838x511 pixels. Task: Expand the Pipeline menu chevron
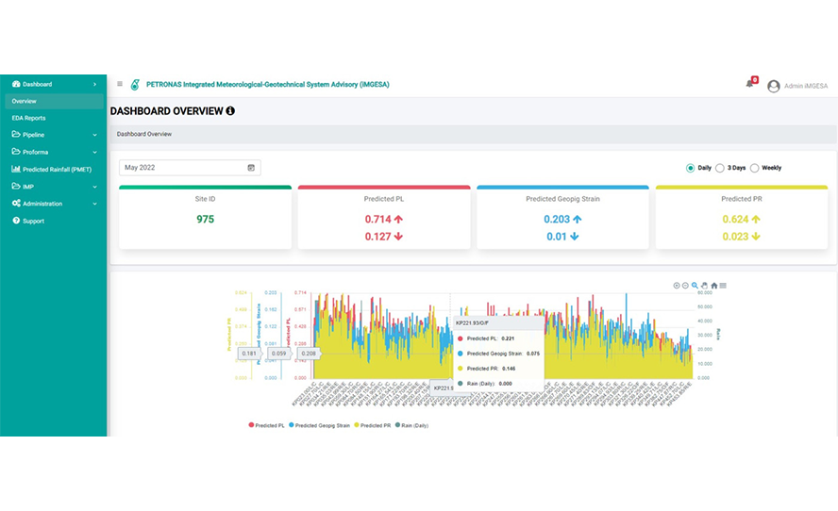click(94, 135)
